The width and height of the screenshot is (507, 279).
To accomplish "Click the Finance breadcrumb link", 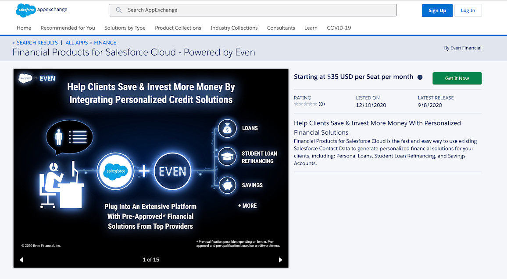I will coord(105,42).
